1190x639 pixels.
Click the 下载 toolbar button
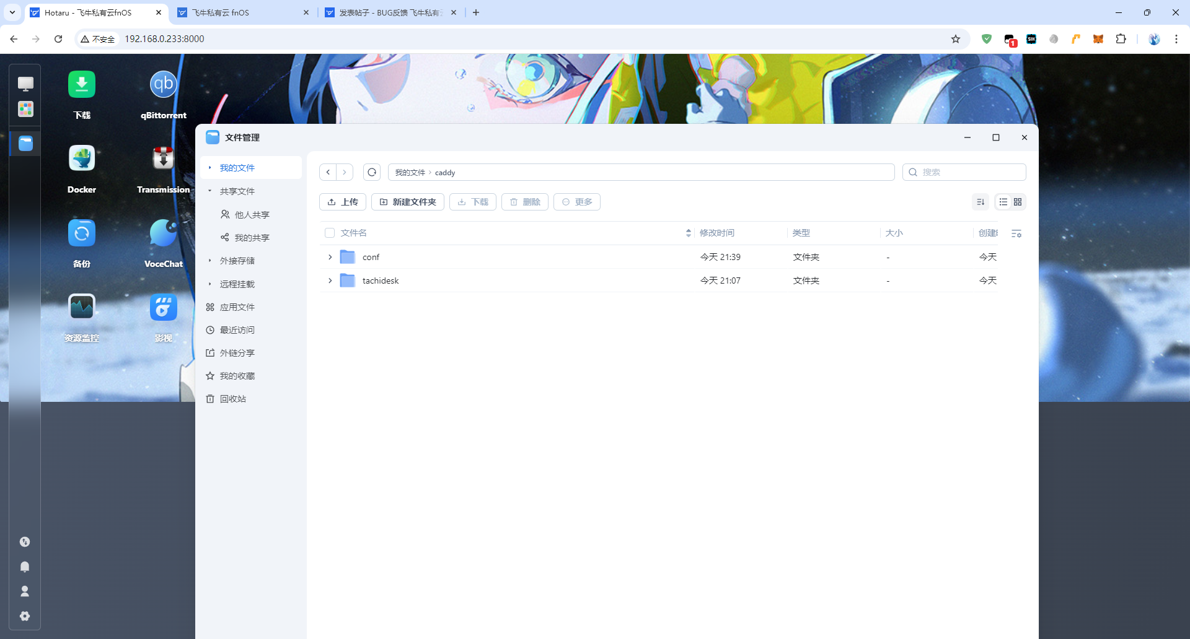click(473, 202)
